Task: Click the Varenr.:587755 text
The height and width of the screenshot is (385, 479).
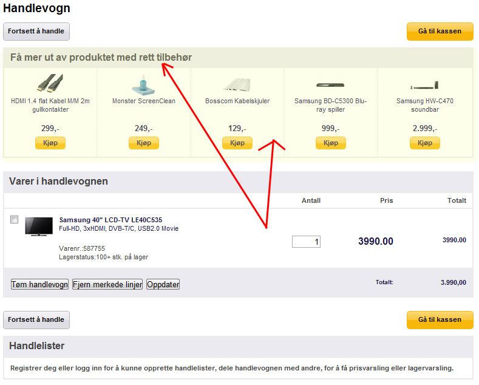Action: click(82, 248)
